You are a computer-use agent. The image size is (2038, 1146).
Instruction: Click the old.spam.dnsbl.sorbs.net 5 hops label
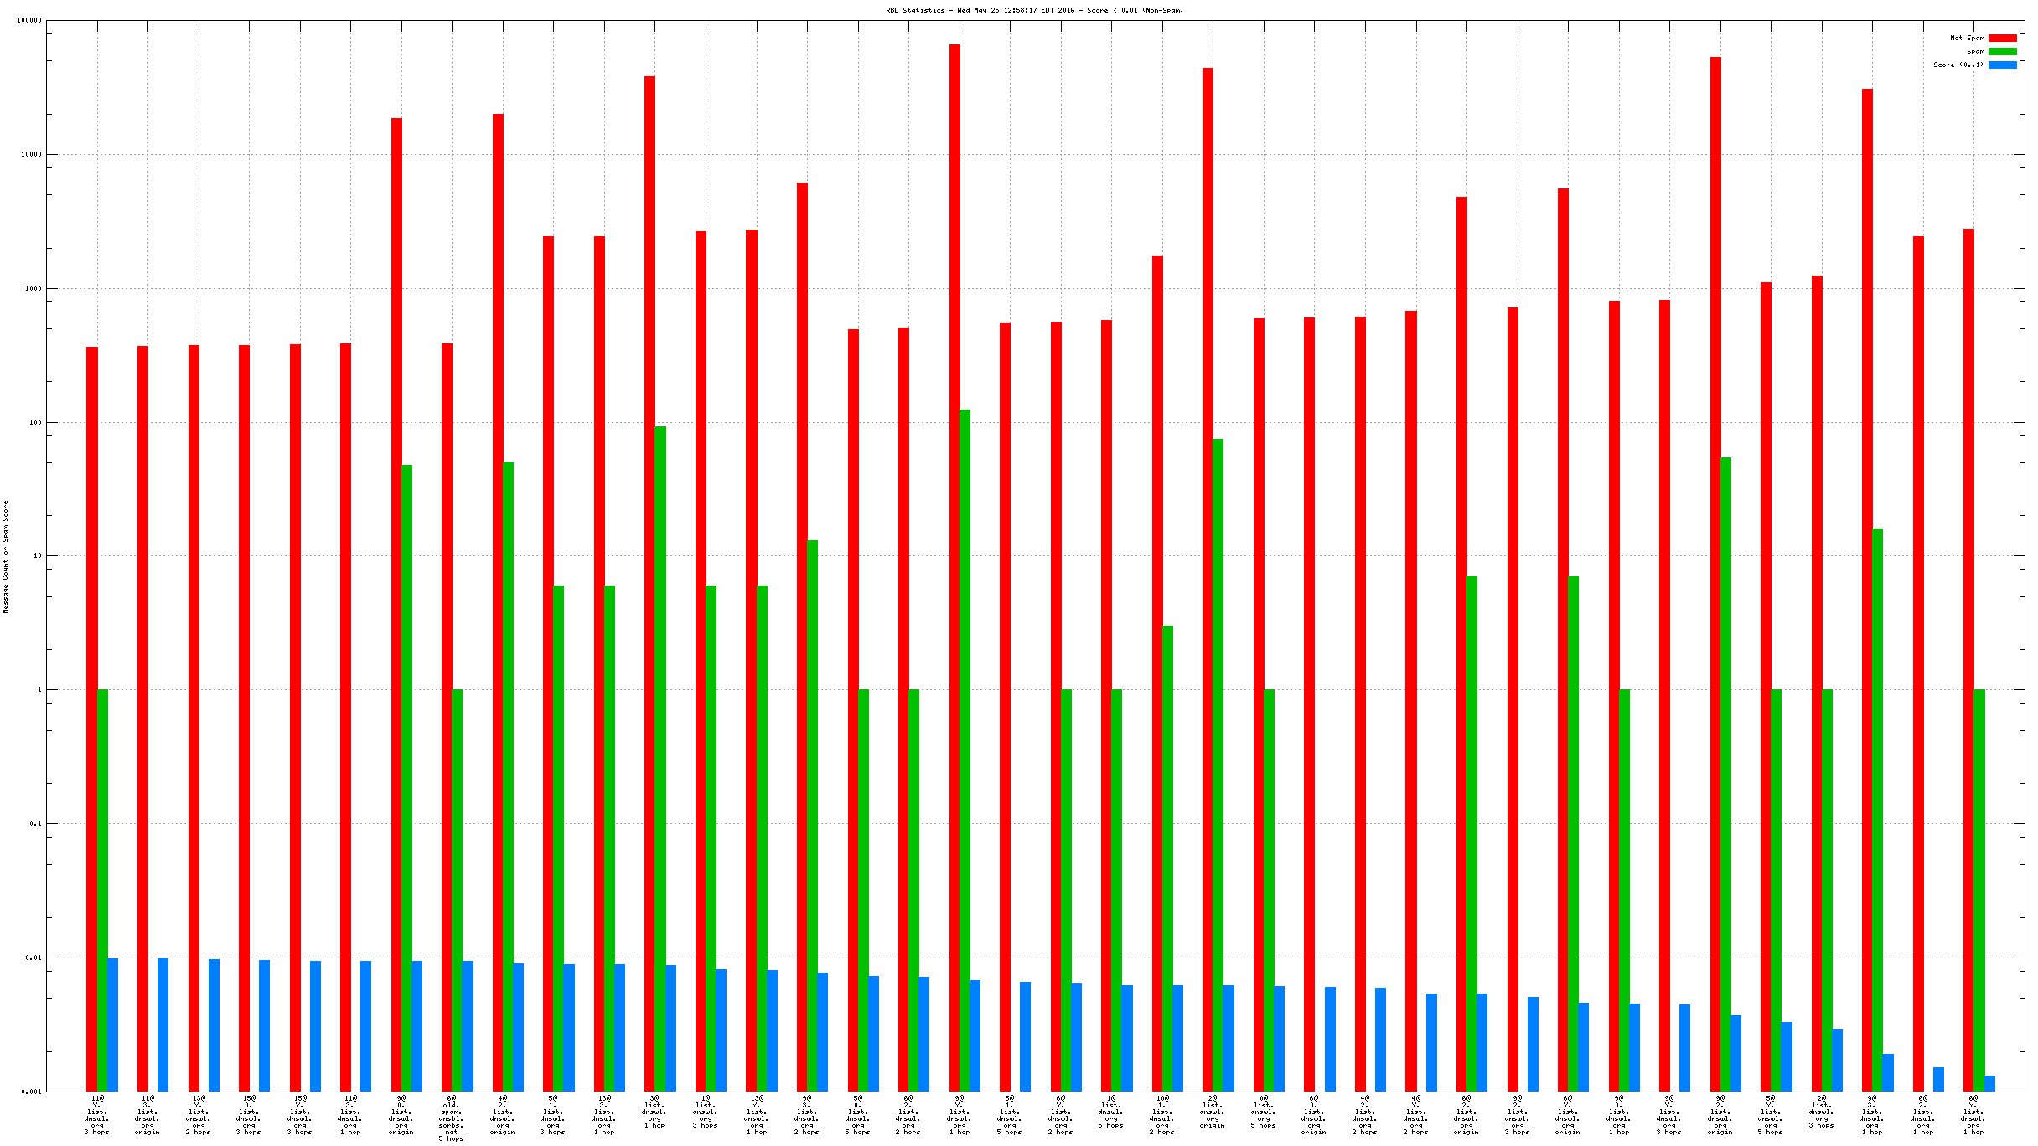[x=451, y=1118]
